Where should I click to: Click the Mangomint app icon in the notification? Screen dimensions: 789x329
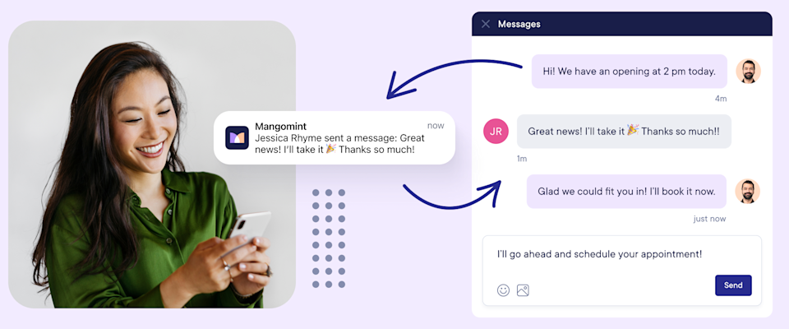coord(237,137)
